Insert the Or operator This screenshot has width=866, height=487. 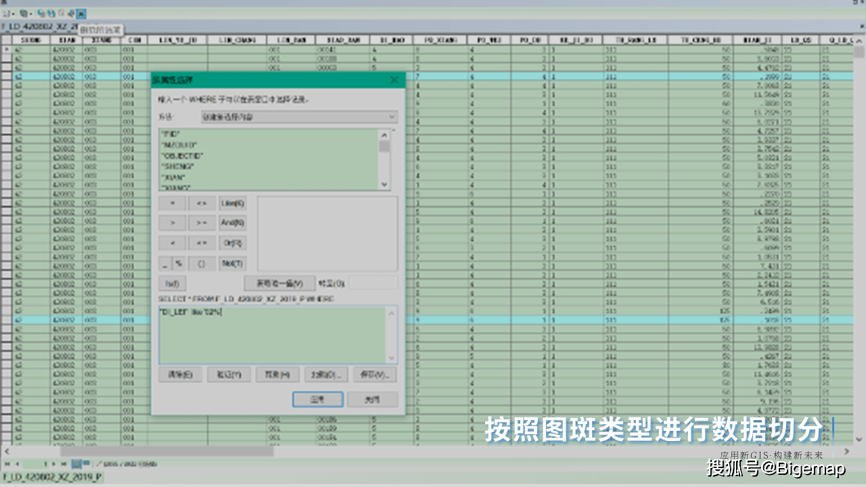(x=232, y=242)
